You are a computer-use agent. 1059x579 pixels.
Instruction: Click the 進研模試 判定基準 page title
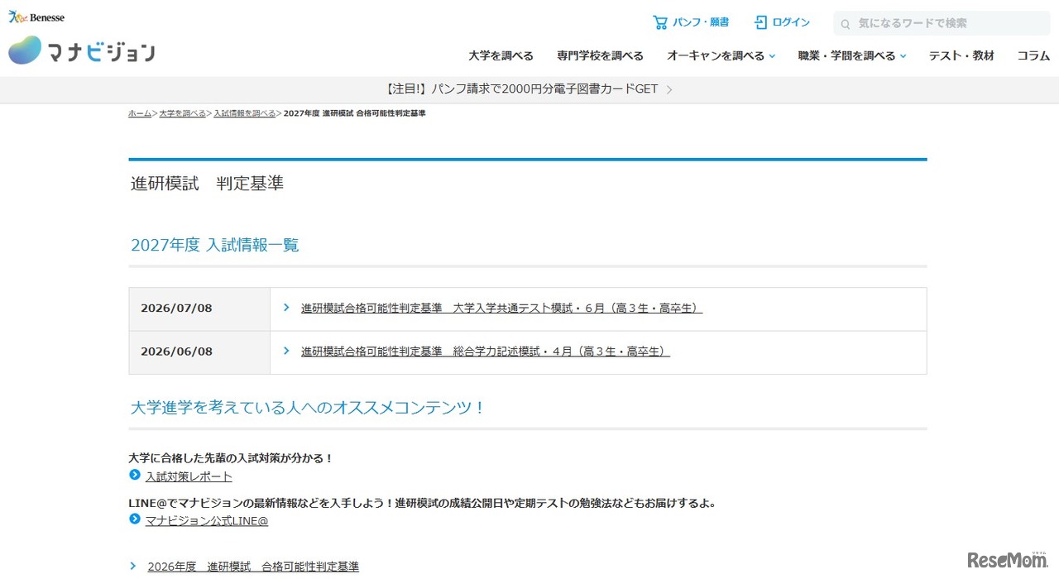207,184
